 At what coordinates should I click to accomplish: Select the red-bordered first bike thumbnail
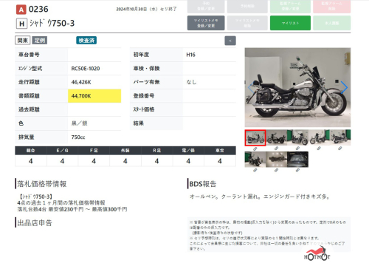[x=255, y=137]
